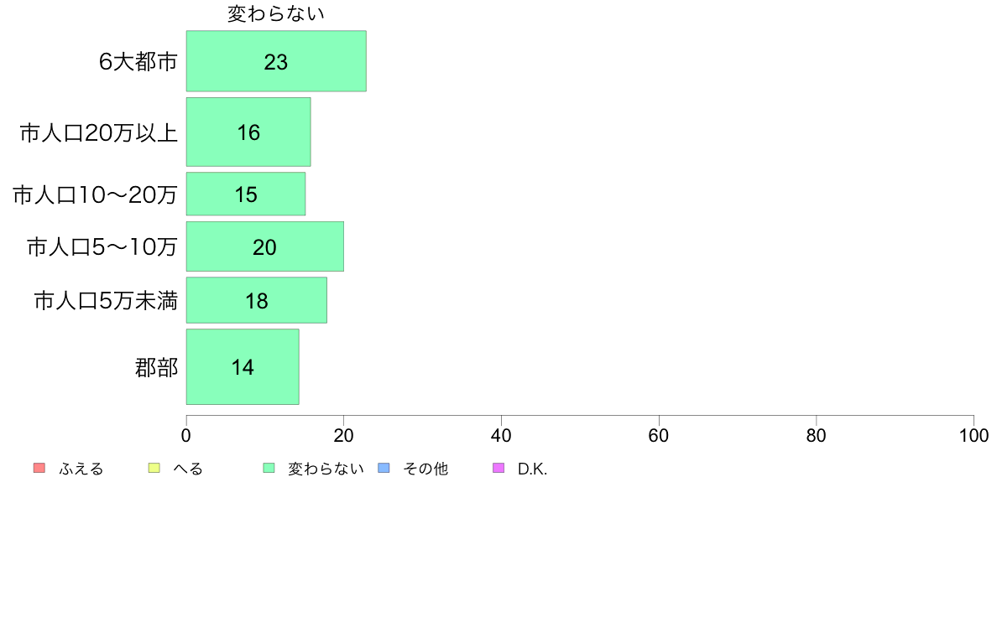Click the 変わらない column header above bars
The height and width of the screenshot is (617, 997).
276,14
